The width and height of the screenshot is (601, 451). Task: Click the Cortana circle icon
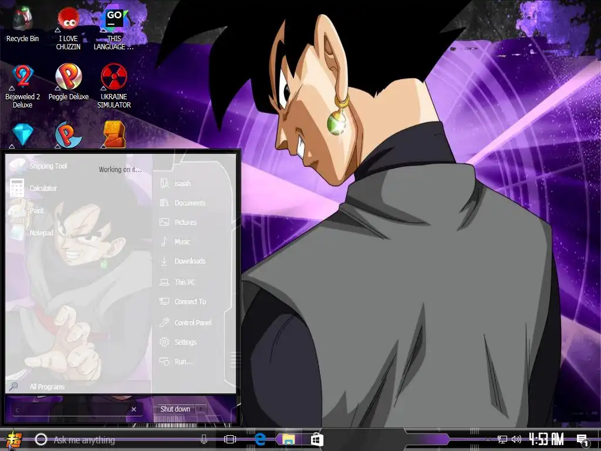[x=41, y=439]
